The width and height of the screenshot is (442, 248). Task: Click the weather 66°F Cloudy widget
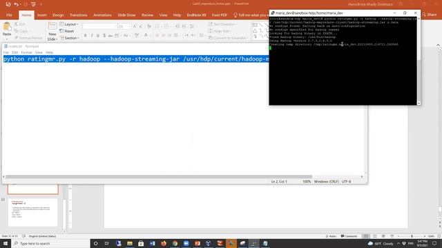pos(381,243)
